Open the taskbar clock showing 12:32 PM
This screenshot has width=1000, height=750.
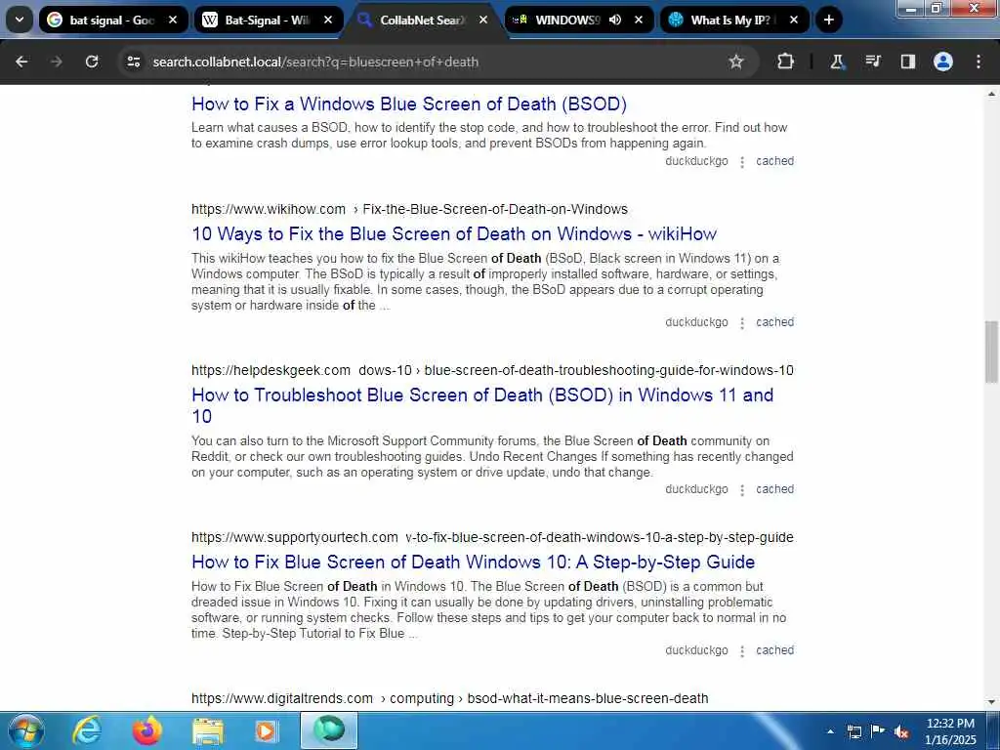(950, 731)
